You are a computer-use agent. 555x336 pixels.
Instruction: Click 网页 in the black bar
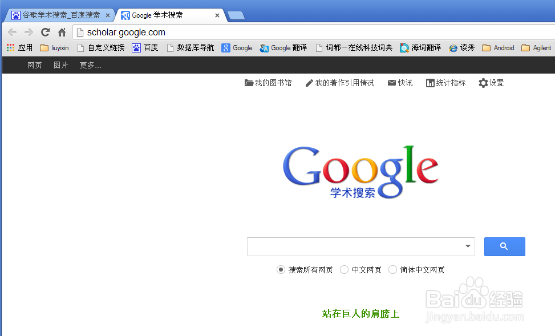coord(34,65)
